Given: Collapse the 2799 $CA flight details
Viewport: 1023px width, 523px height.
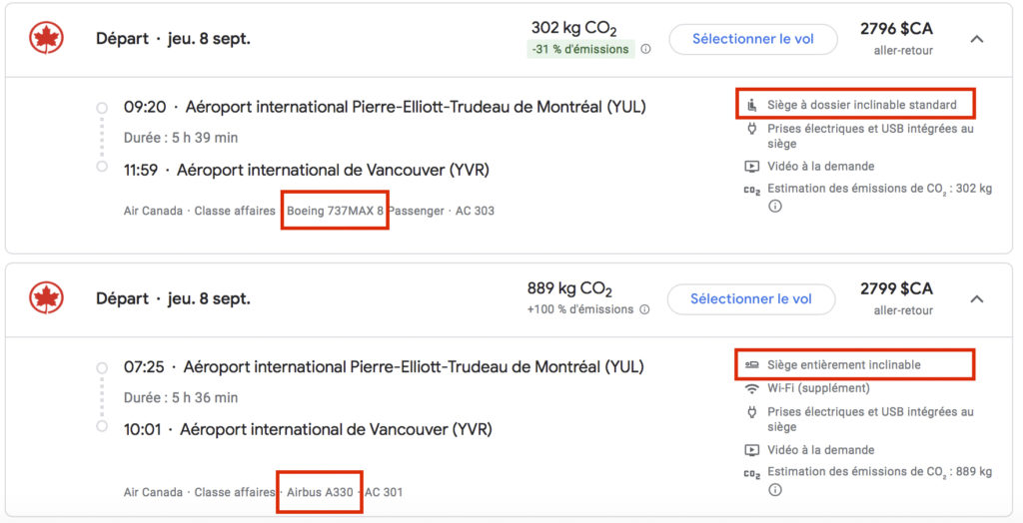Looking at the screenshot, I should (x=977, y=298).
